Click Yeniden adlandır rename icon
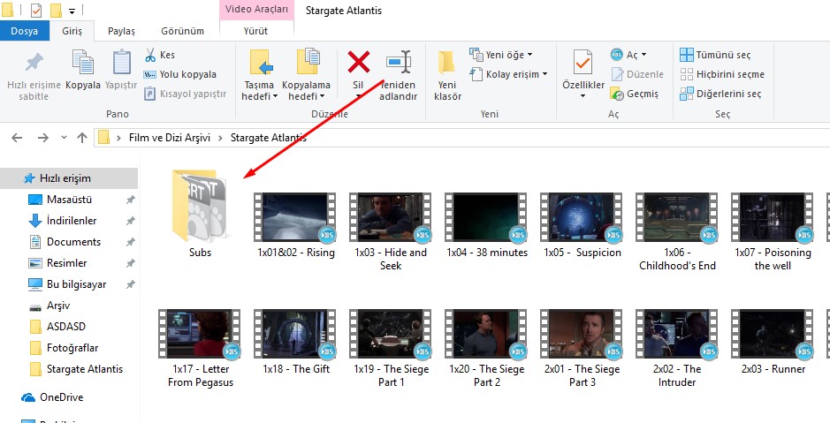Screen dimensions: 830x423 (x=398, y=63)
